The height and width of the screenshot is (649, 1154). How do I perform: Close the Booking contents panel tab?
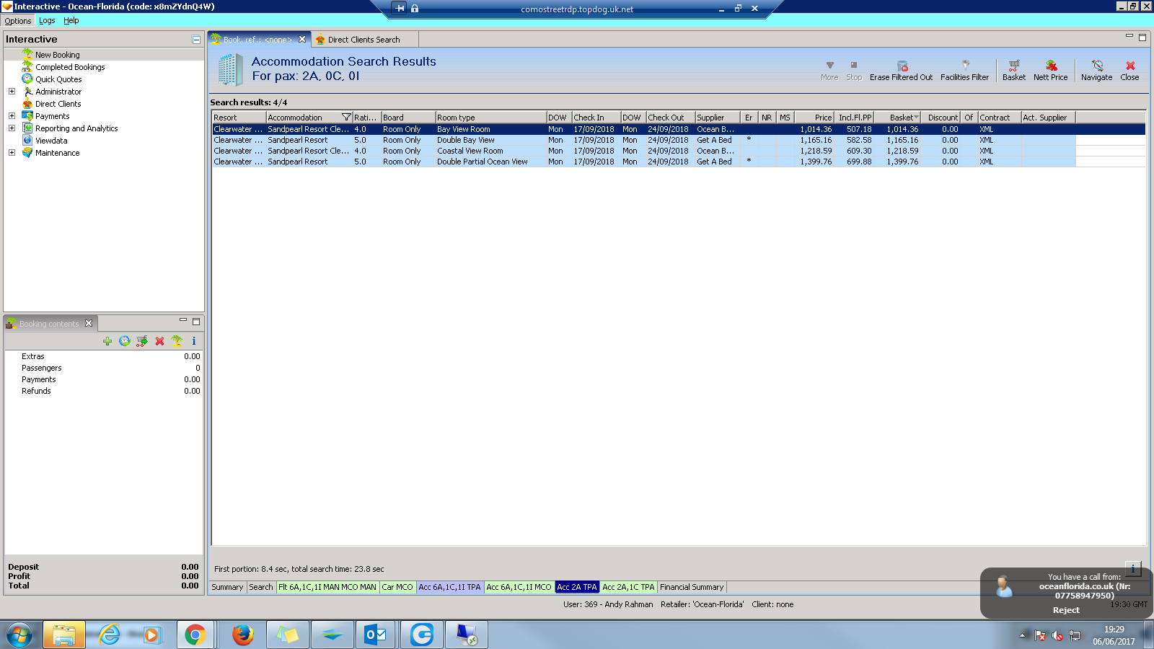pos(89,324)
